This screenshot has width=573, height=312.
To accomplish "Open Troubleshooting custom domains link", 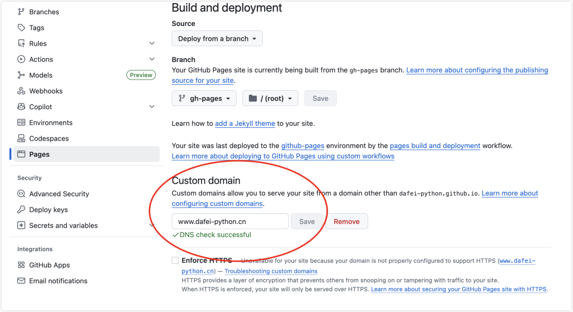I will 271,271.
